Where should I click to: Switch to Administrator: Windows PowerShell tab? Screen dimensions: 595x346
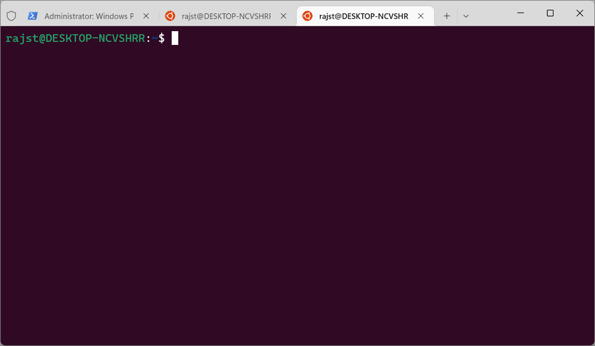coord(89,16)
